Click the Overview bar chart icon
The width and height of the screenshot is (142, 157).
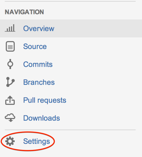10,28
